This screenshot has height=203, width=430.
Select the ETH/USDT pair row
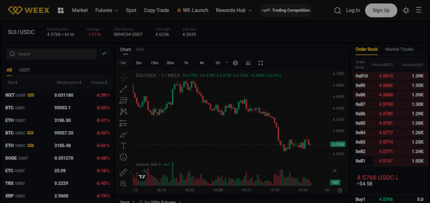tap(57, 120)
